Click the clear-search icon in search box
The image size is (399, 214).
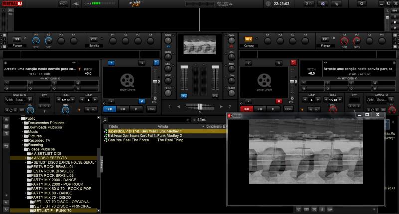pyautogui.click(x=188, y=120)
